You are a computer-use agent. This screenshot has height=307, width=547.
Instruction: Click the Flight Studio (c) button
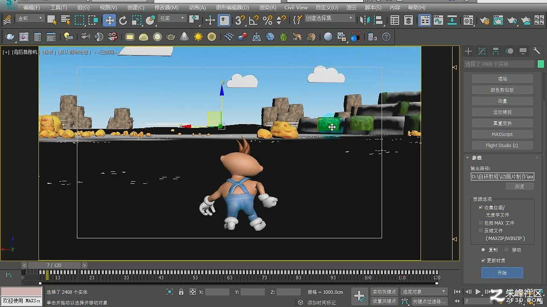[x=502, y=145]
